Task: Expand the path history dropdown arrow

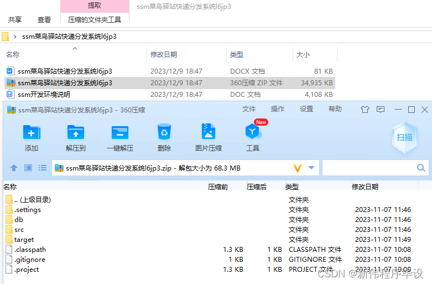Action: click(311, 168)
